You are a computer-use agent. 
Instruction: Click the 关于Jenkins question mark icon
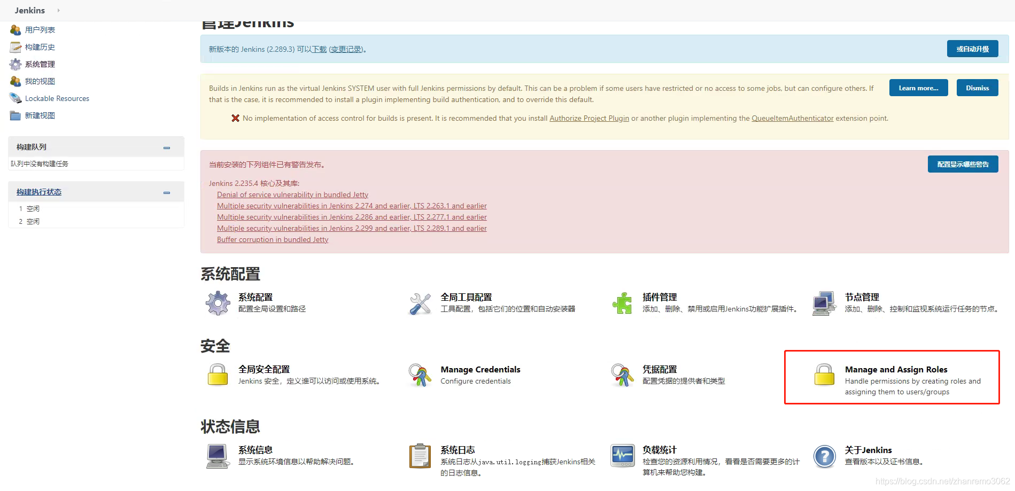(x=825, y=457)
